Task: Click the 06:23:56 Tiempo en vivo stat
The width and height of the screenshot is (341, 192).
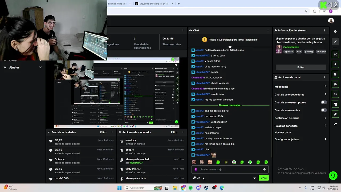Action: coord(172,42)
